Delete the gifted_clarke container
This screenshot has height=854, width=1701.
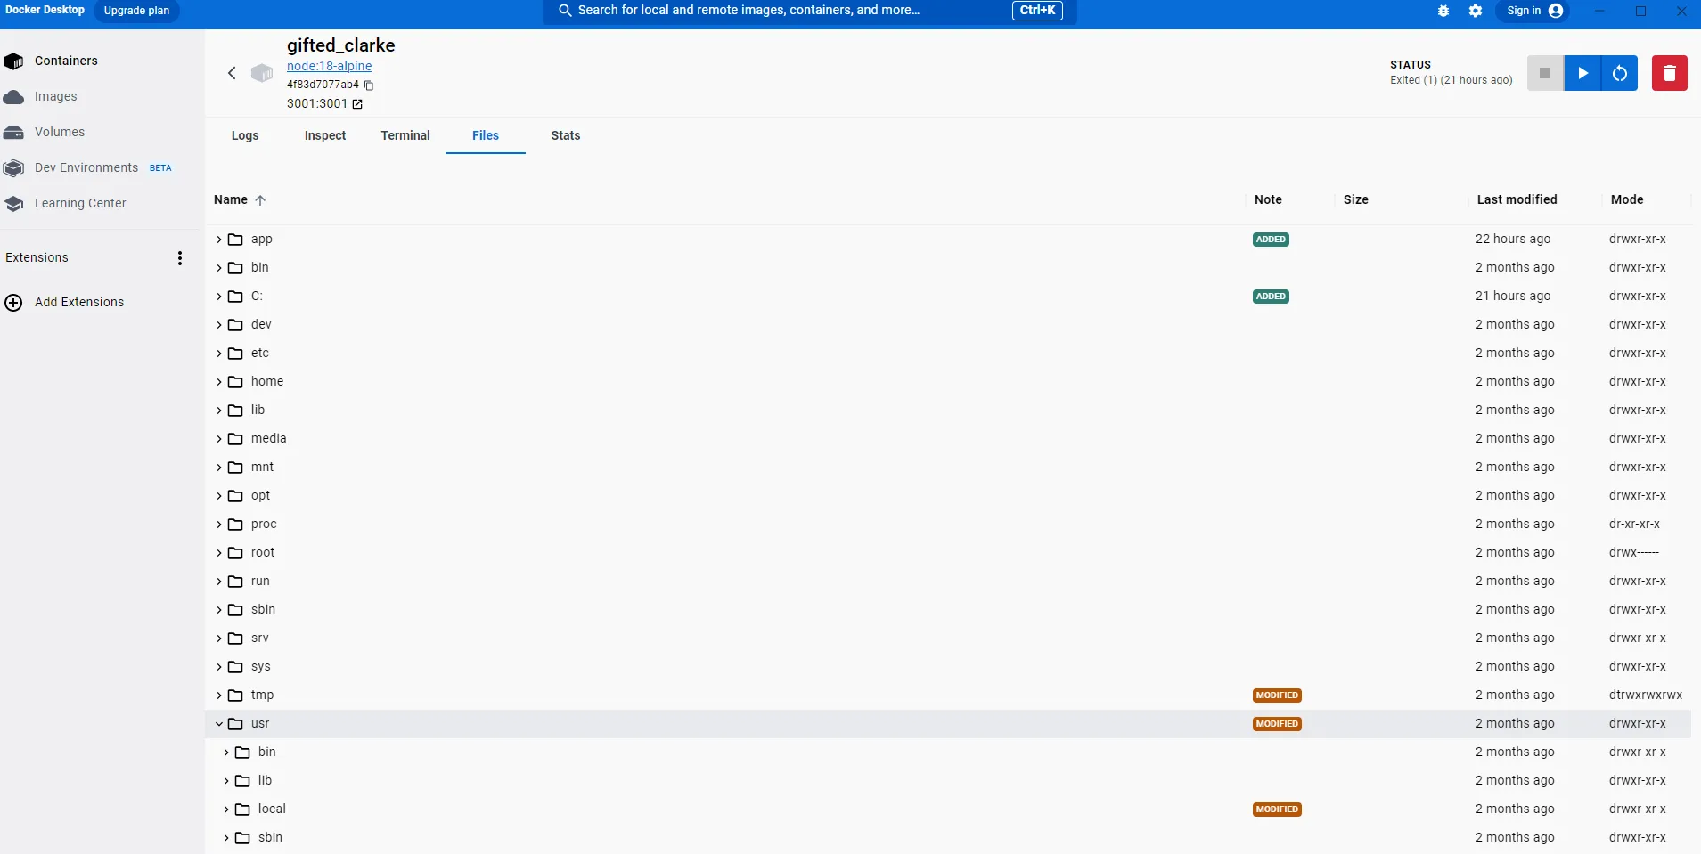tap(1670, 73)
